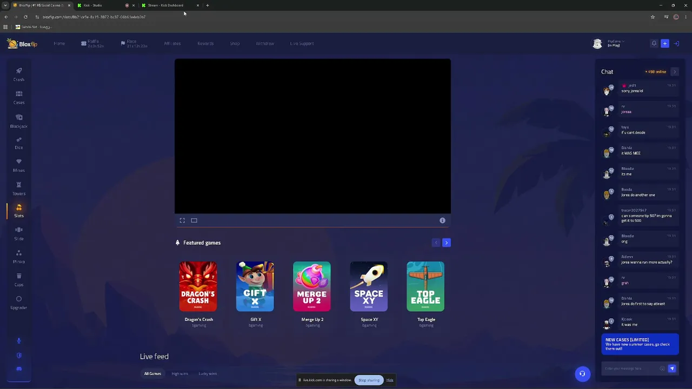Viewport: 692px width, 389px height.
Task: Click the logout arrow icon
Action: [x=676, y=43]
